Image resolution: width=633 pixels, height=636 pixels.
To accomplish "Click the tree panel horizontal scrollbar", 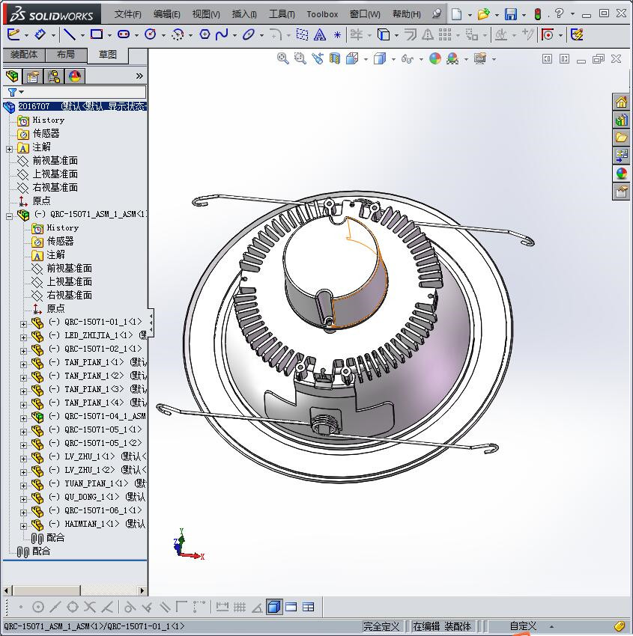I will [x=46, y=590].
